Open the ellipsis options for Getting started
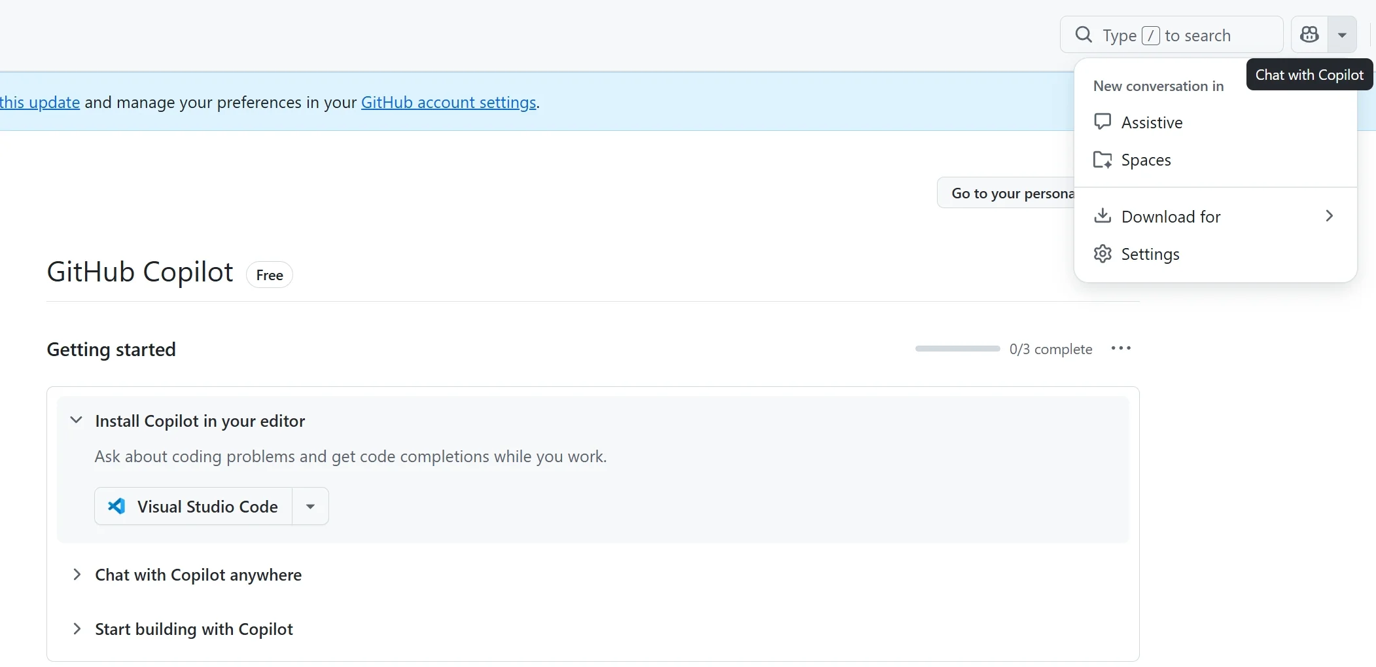The width and height of the screenshot is (1376, 667). 1121,349
